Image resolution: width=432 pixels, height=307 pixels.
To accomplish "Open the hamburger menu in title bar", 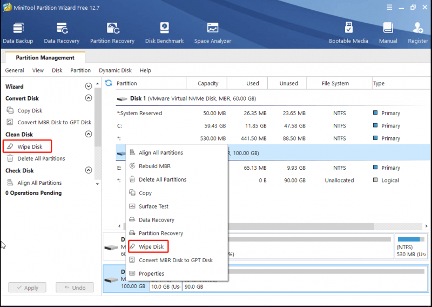I will click(x=389, y=8).
